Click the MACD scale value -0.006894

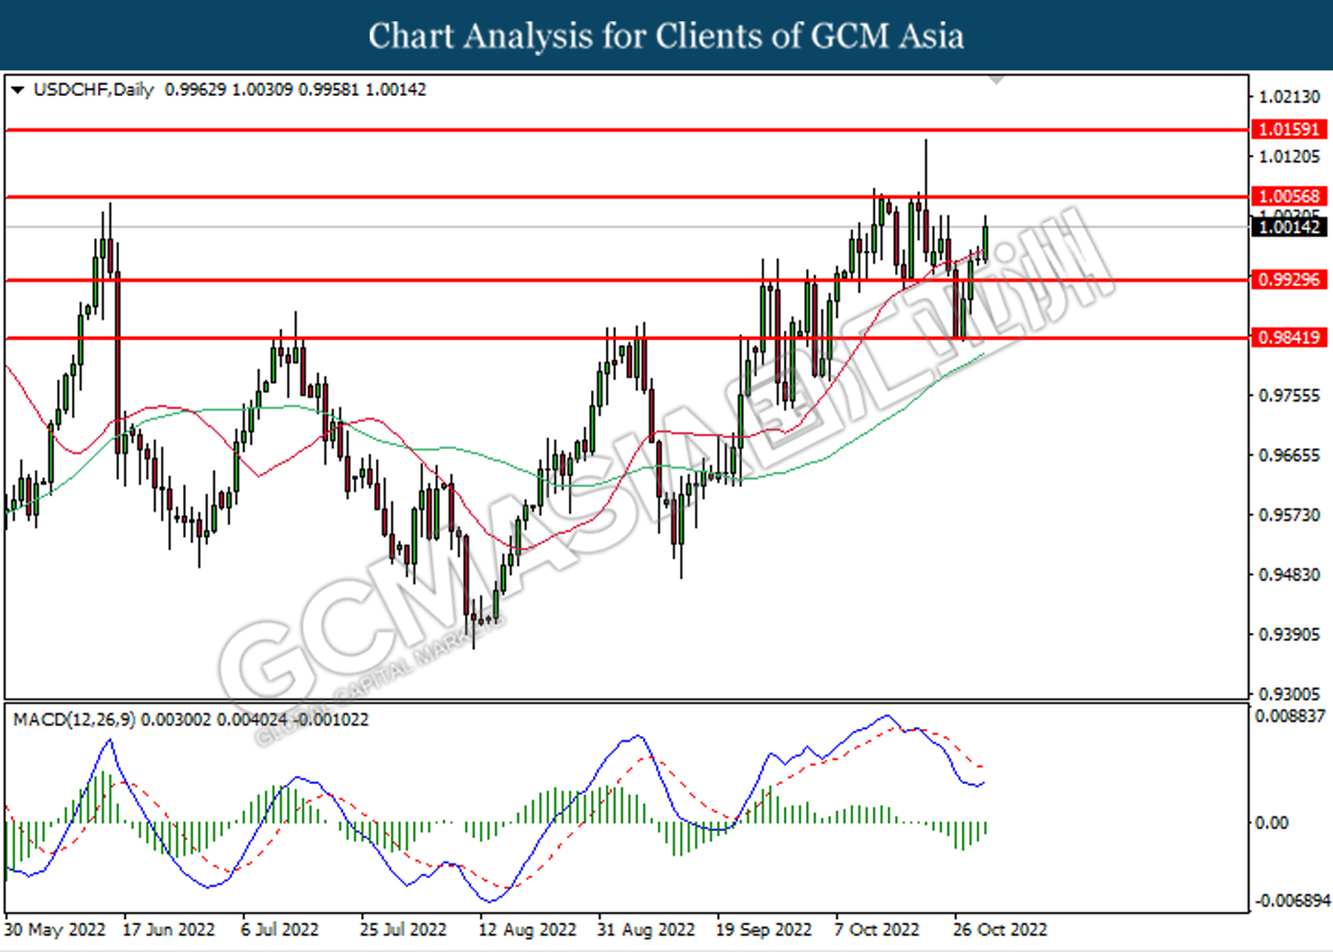pyautogui.click(x=1292, y=901)
